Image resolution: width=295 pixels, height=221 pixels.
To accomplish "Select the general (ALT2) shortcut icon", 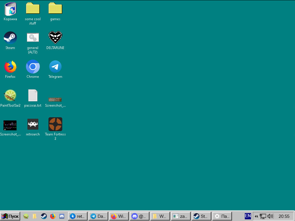I will (x=33, y=38).
